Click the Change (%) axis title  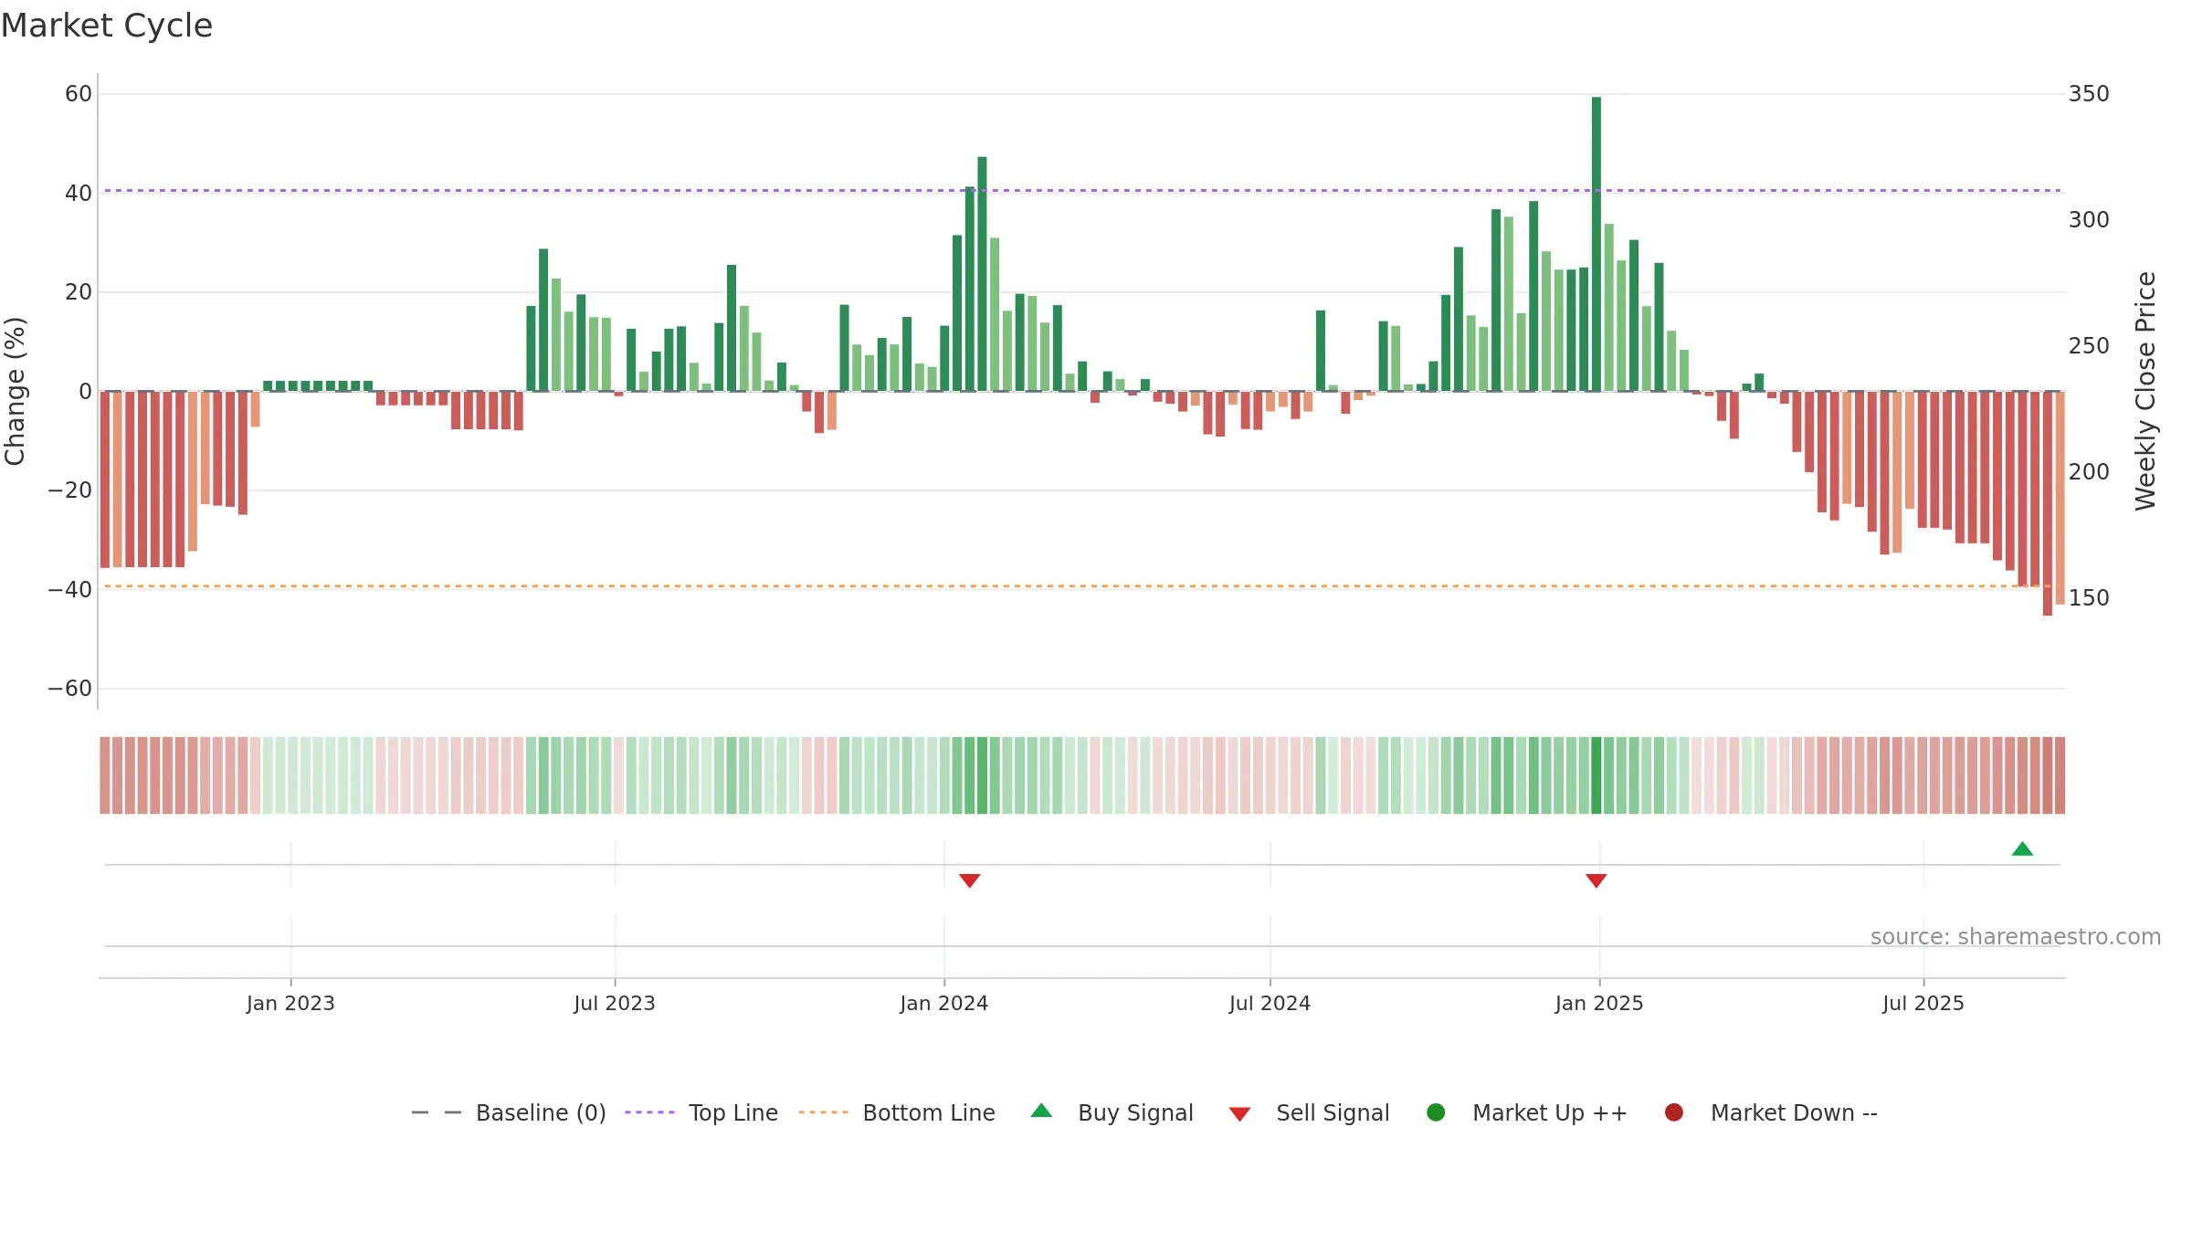(x=15, y=392)
